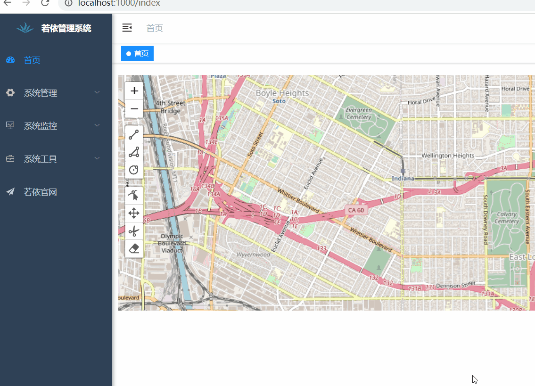Open the 若依官网 link in sidebar
Viewport: 535px width, 386px height.
56,192
